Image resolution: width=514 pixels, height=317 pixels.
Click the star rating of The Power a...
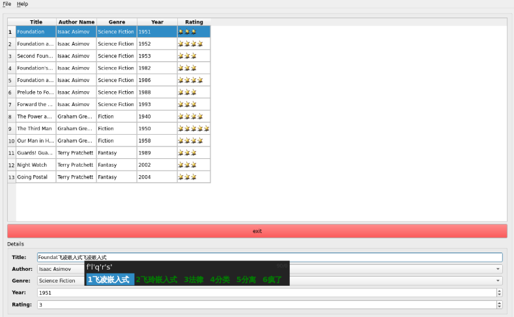click(x=193, y=117)
